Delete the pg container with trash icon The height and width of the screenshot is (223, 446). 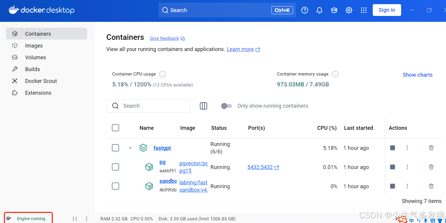click(x=431, y=167)
